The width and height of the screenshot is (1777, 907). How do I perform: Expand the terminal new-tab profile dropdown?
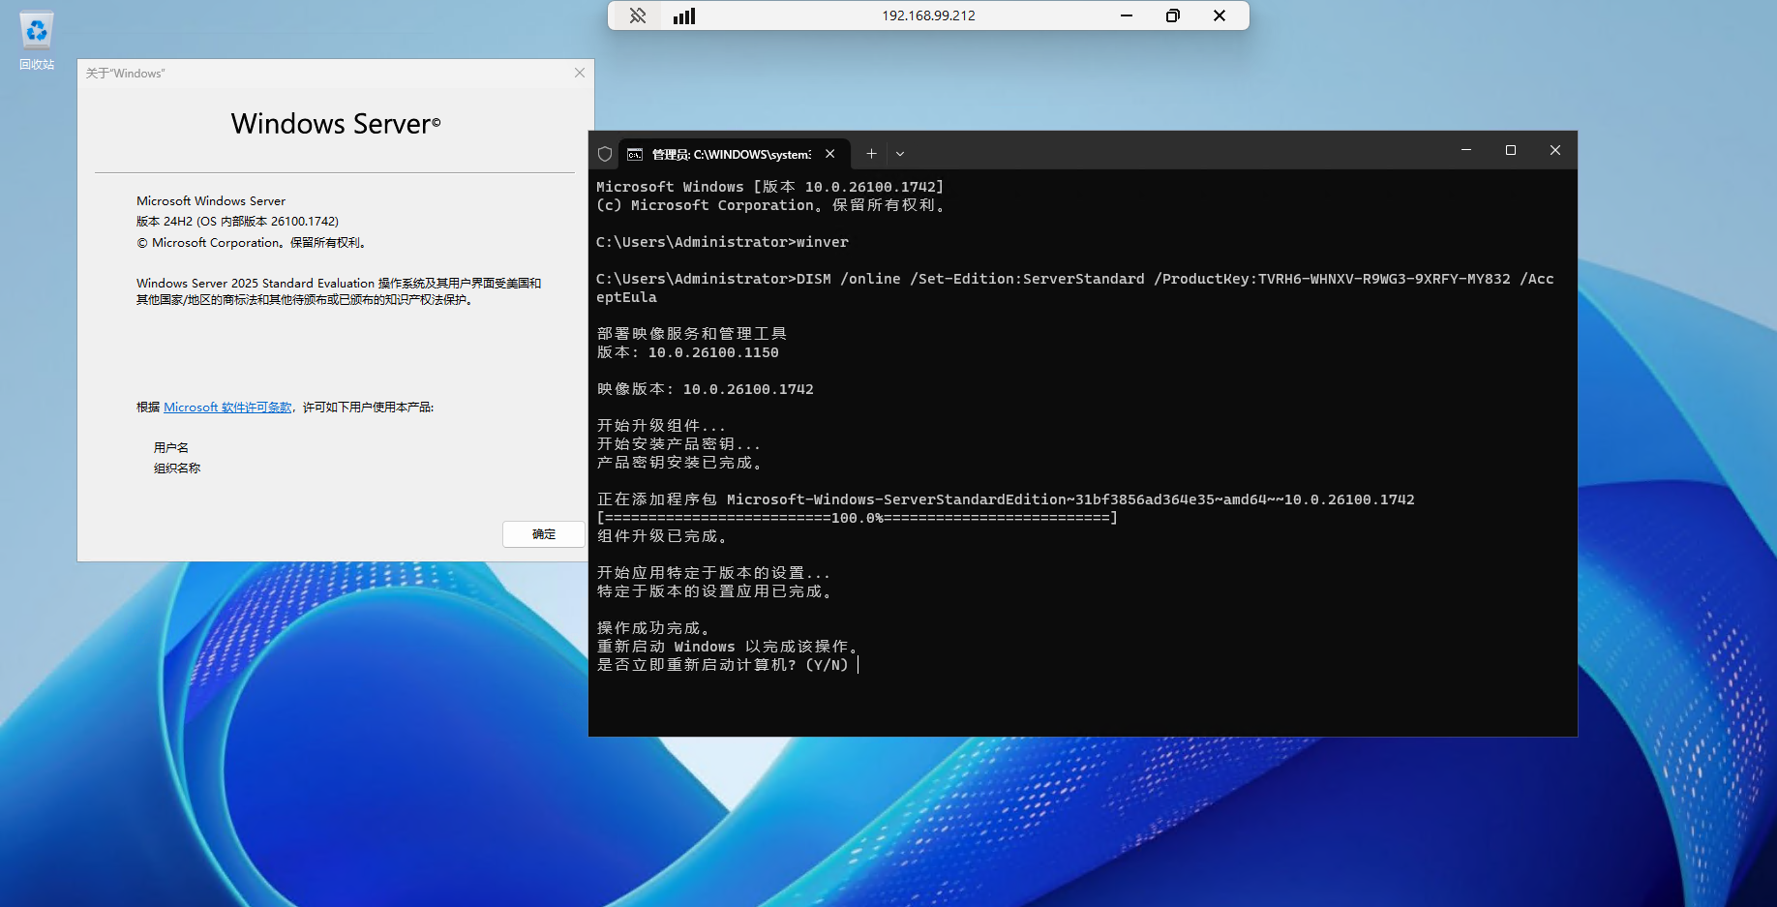[x=900, y=154]
